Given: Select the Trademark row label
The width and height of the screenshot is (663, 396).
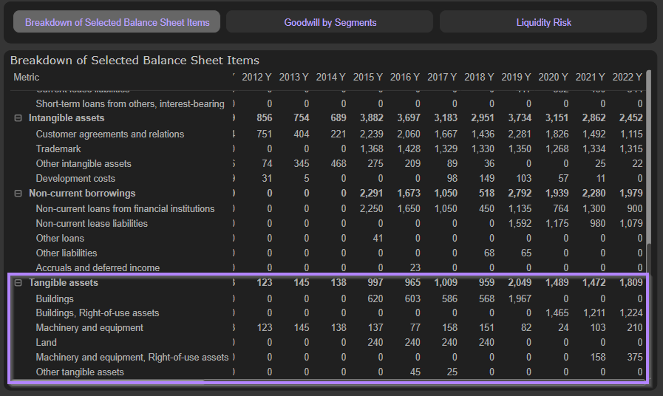Looking at the screenshot, I should (58, 149).
